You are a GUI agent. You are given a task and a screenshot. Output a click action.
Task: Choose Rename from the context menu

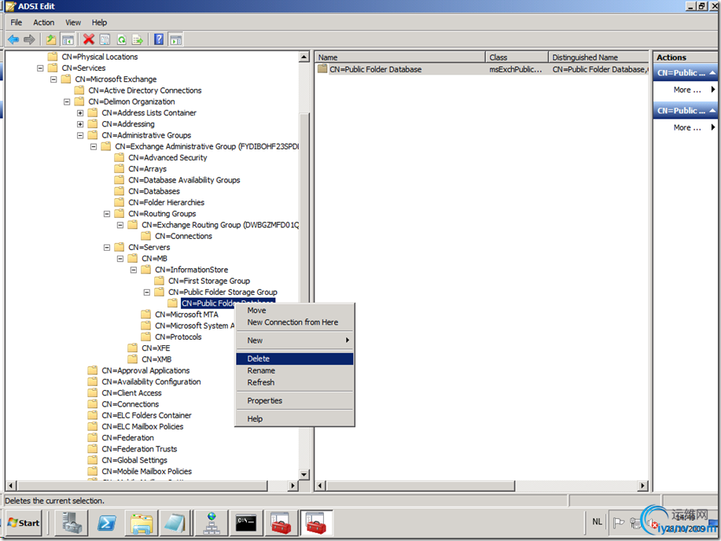[x=295, y=371]
